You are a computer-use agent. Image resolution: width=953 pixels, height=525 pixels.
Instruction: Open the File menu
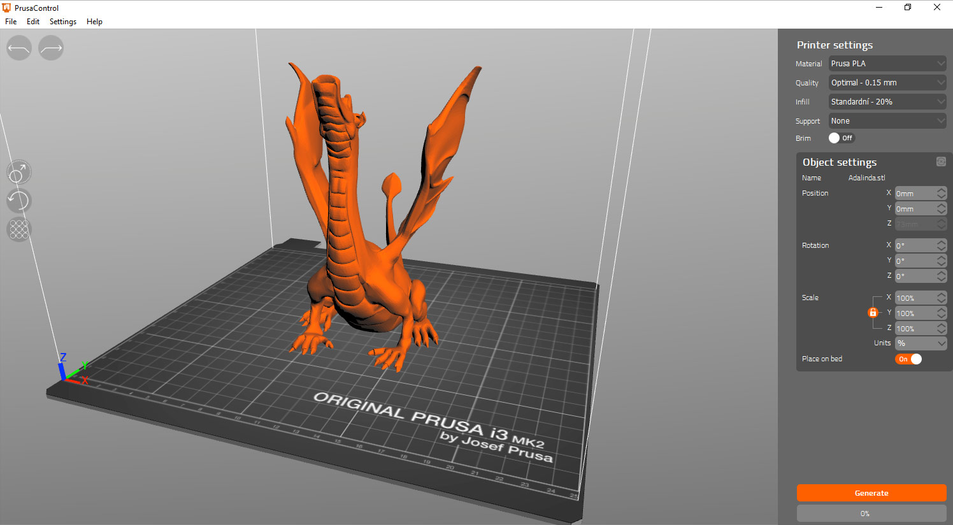[x=10, y=21]
